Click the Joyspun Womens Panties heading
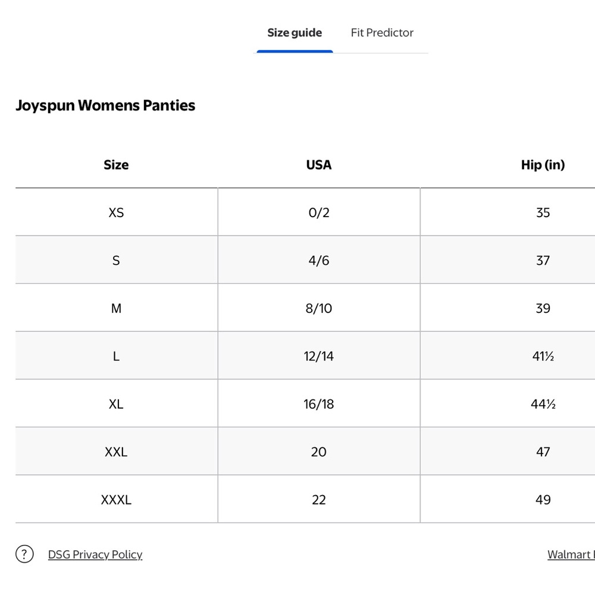 coord(105,105)
